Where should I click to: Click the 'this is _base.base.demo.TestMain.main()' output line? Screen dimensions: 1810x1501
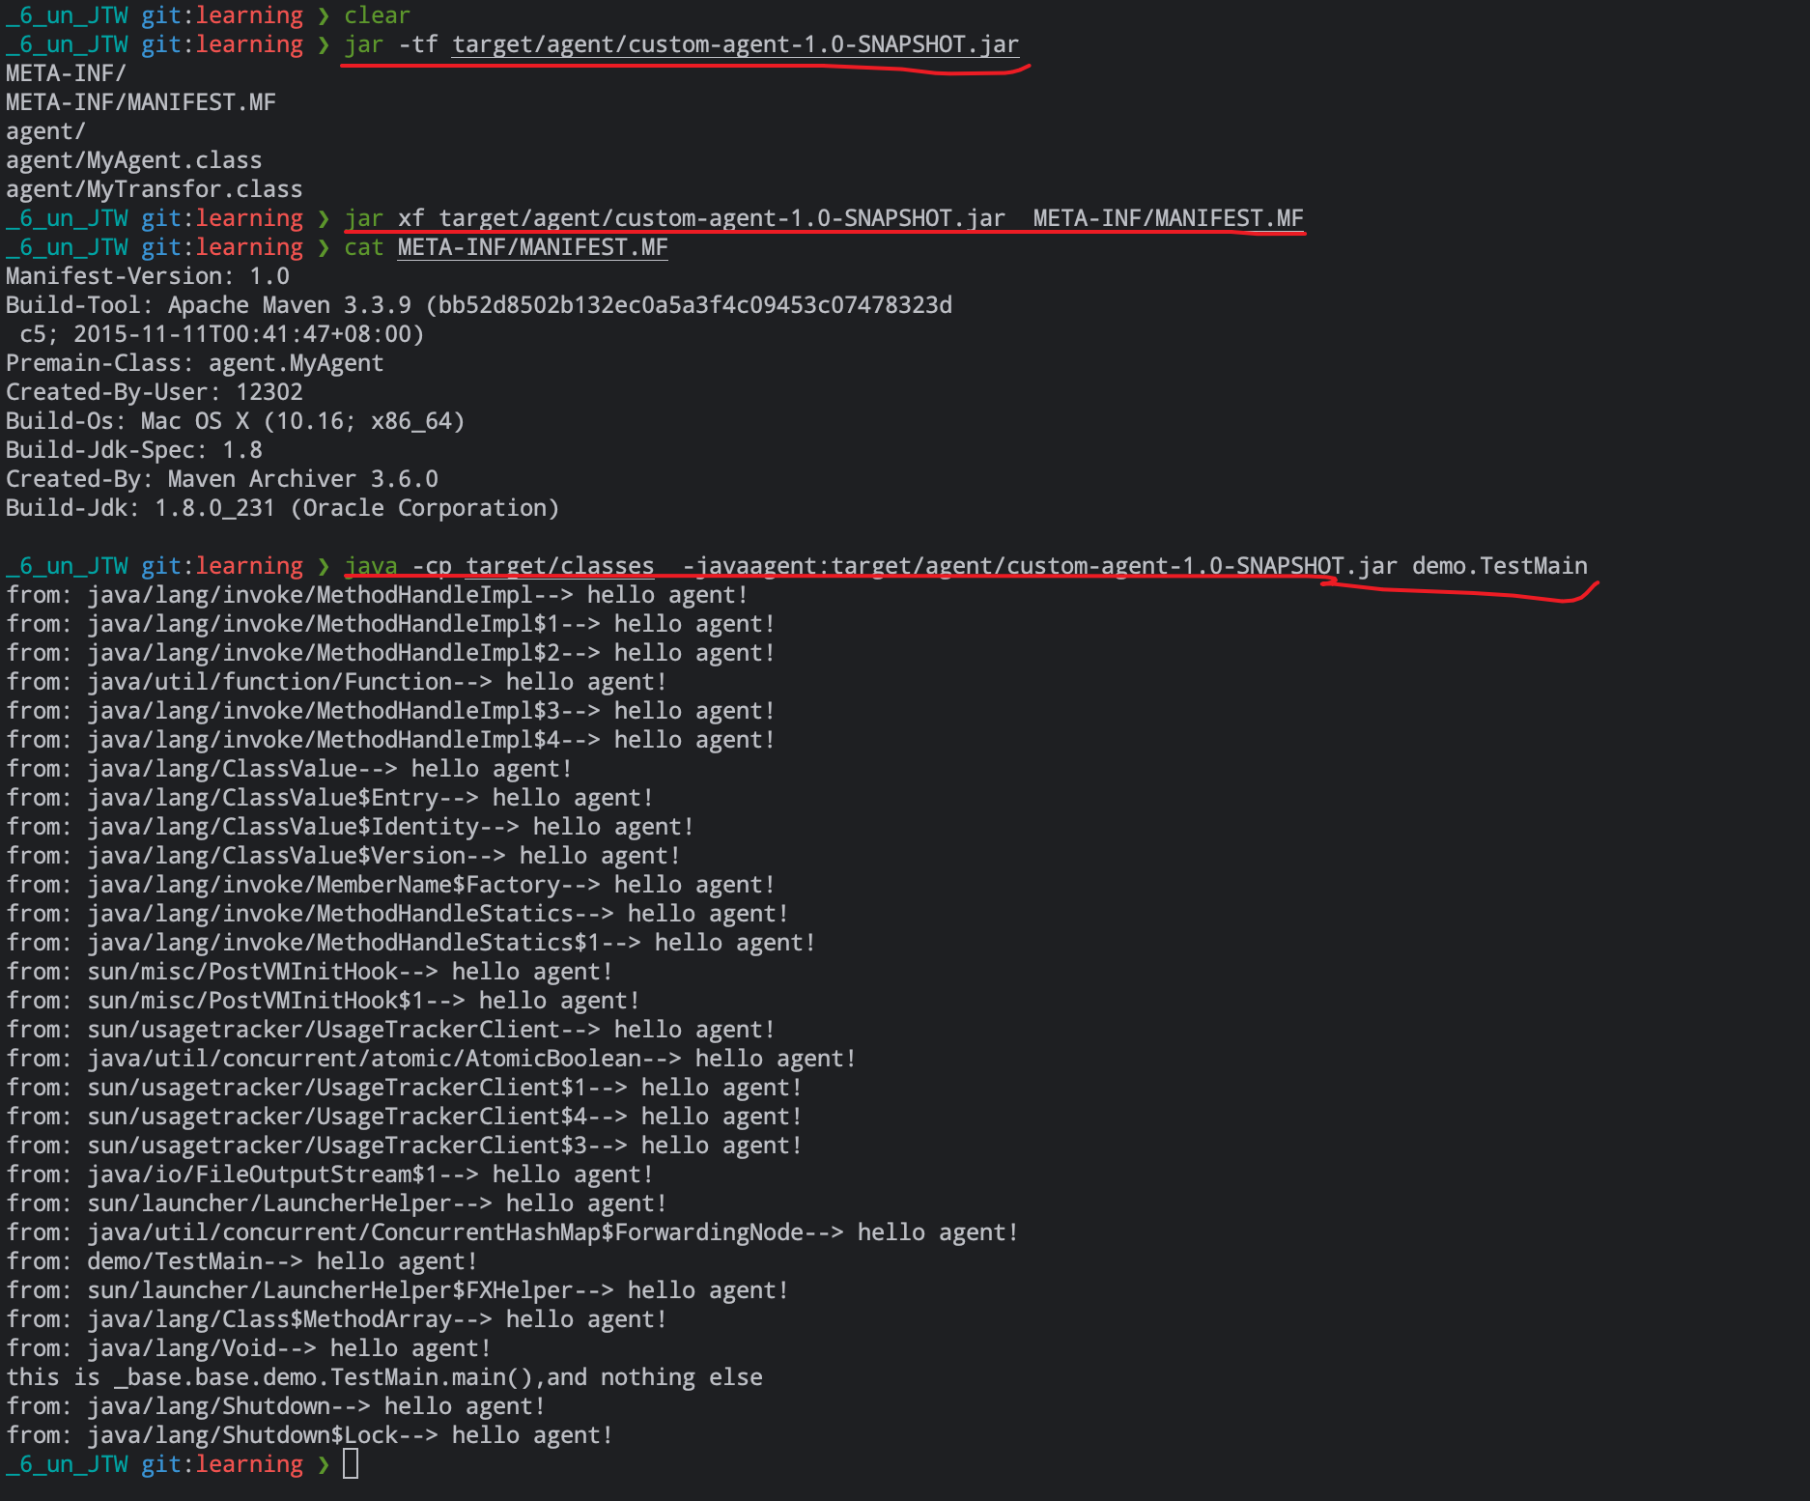click(383, 1377)
